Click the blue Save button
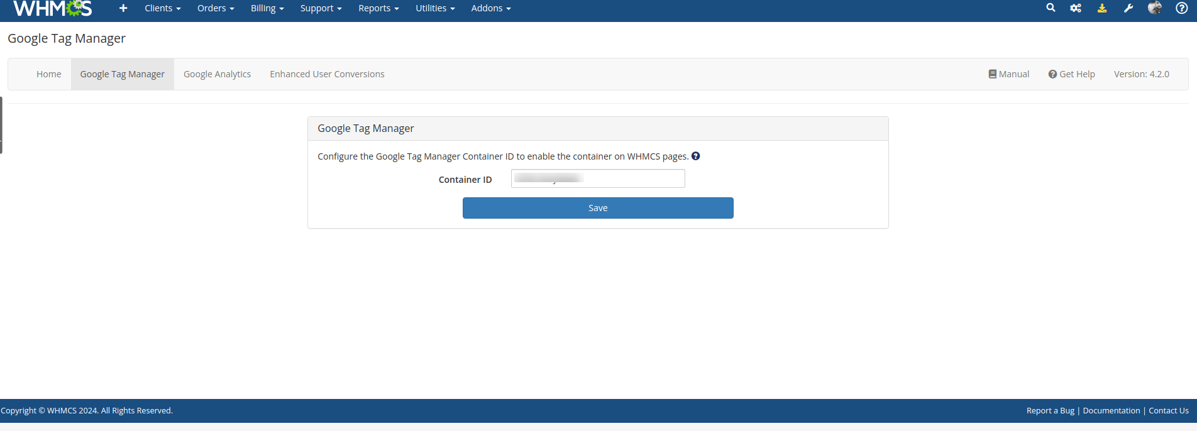 598,208
